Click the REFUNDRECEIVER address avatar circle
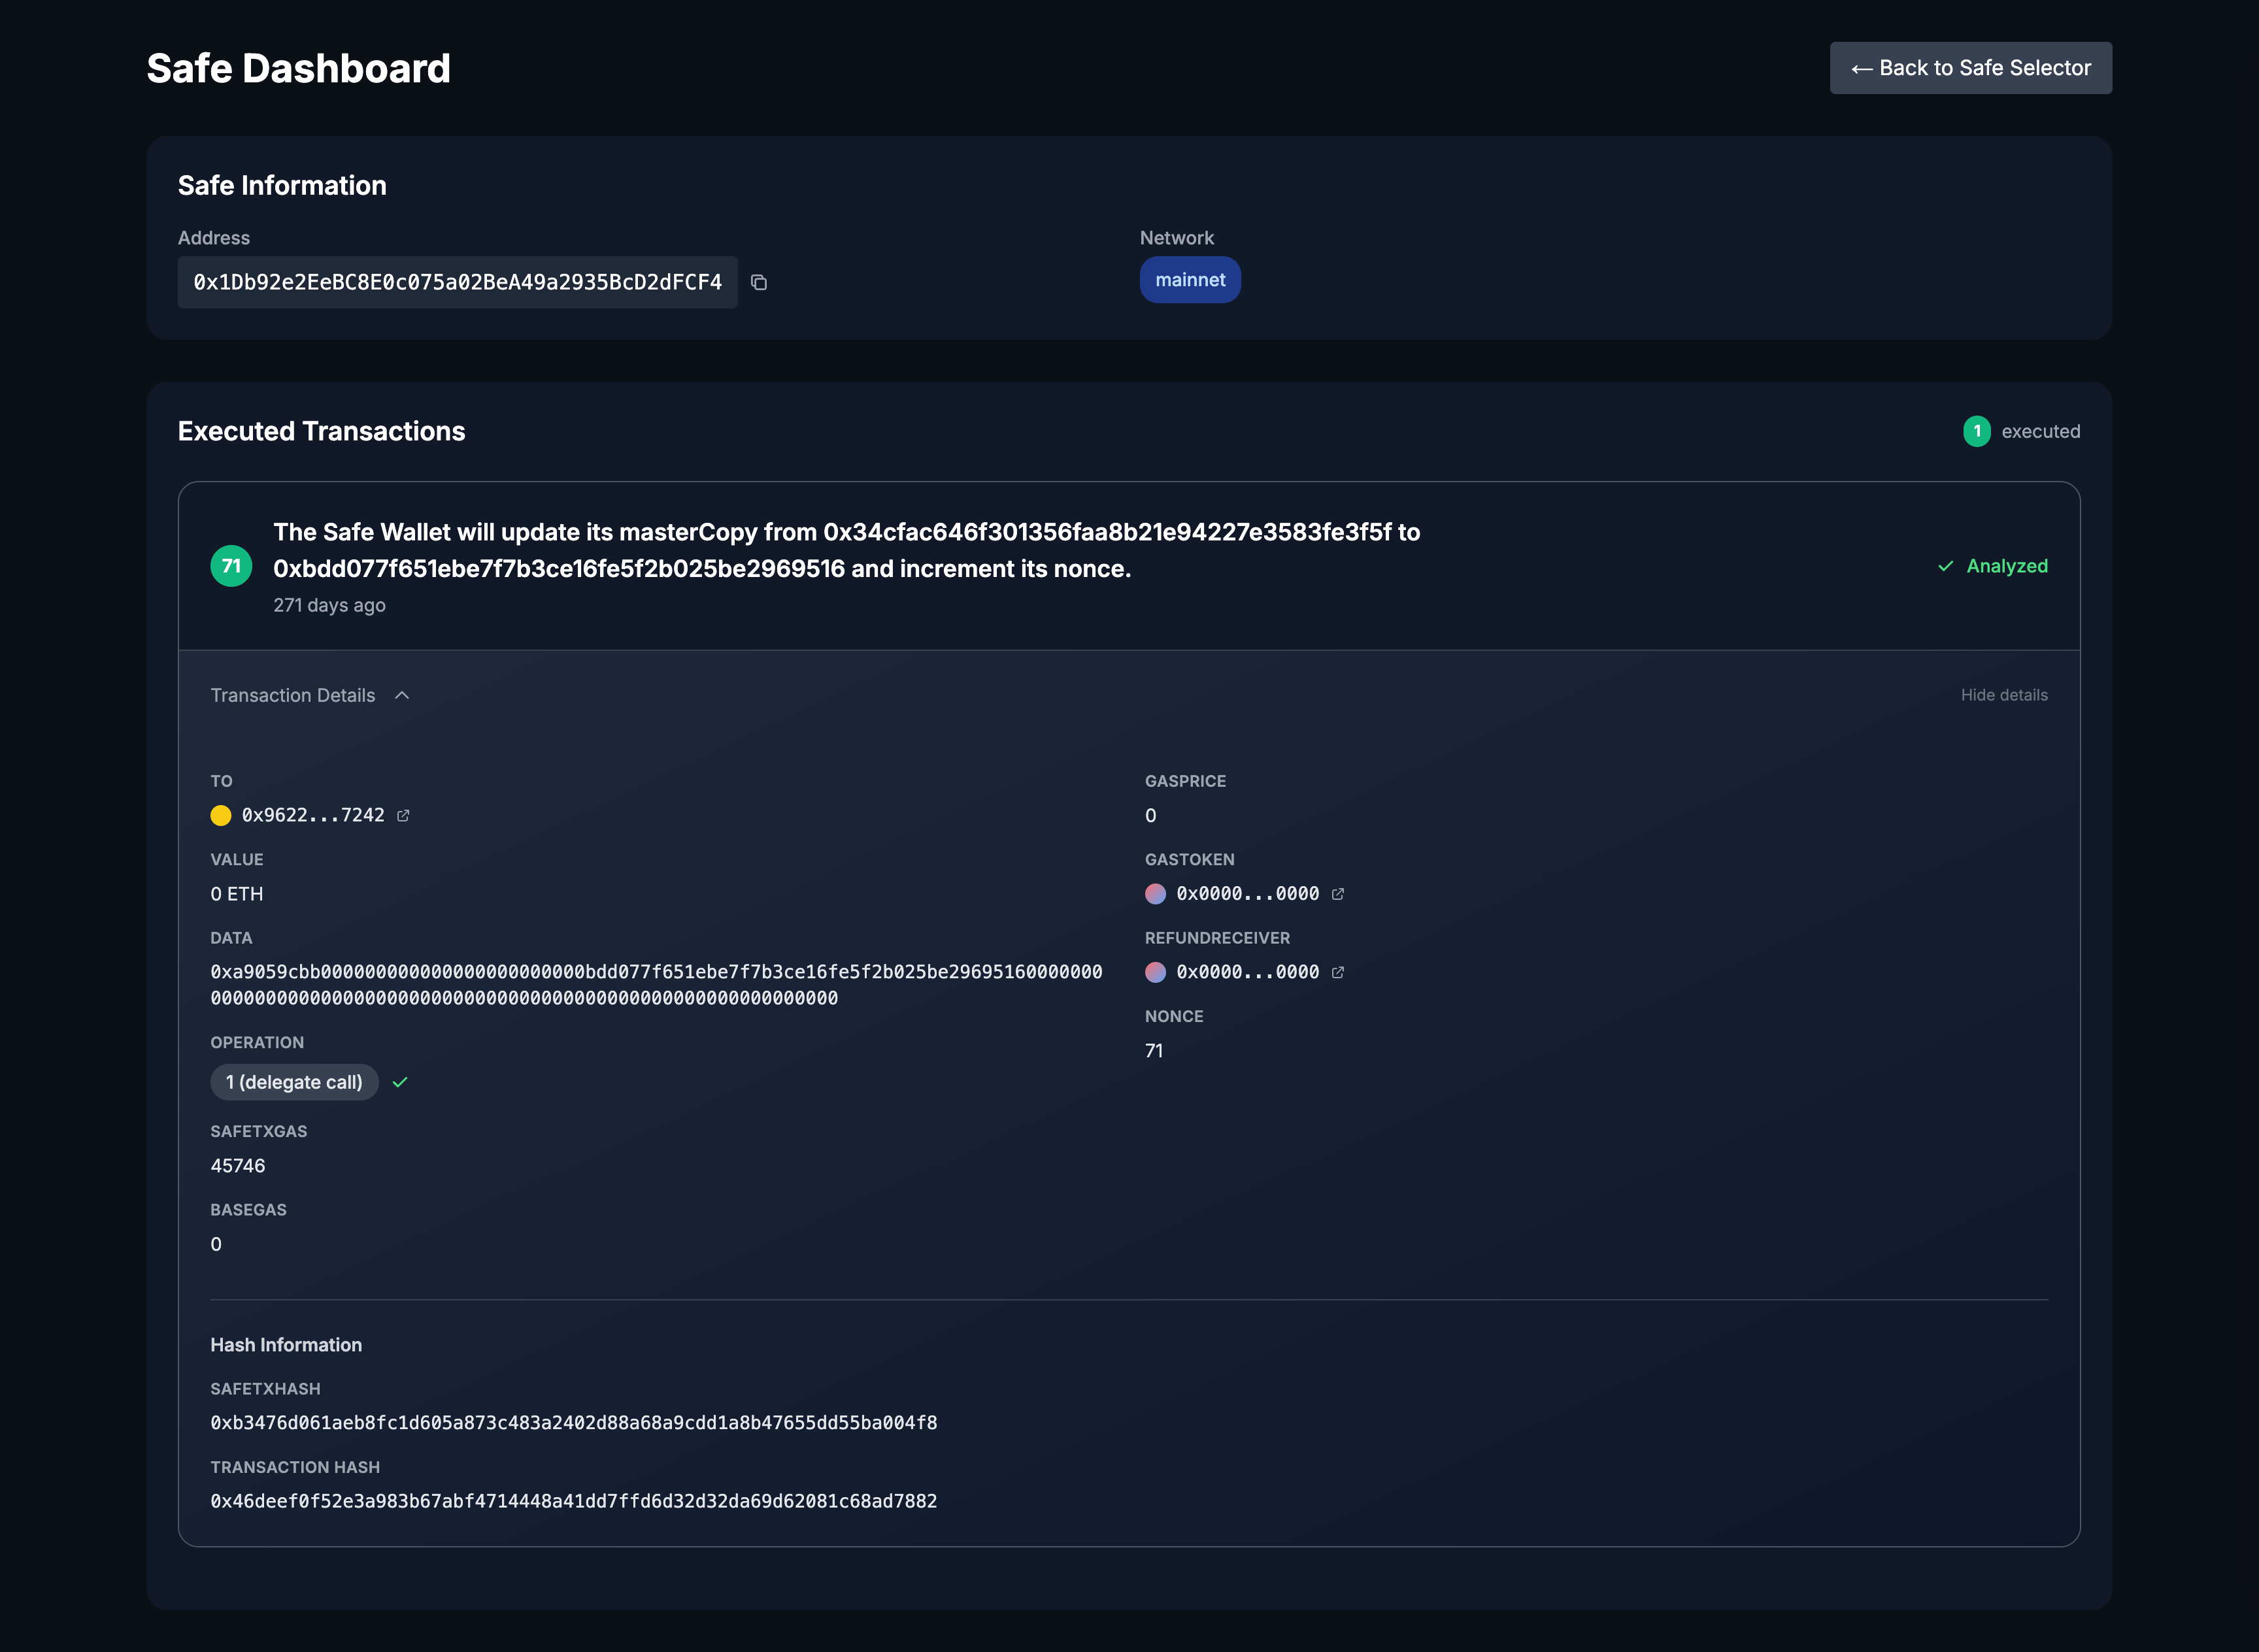 coord(1155,972)
